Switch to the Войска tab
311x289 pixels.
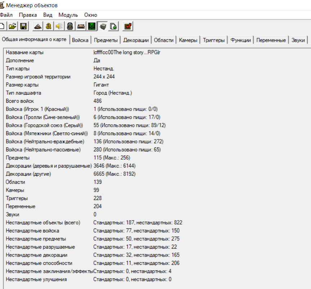[x=80, y=40]
